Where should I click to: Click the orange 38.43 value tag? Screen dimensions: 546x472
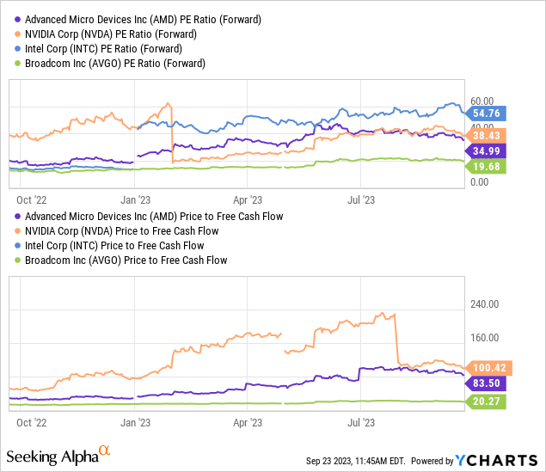coord(486,136)
